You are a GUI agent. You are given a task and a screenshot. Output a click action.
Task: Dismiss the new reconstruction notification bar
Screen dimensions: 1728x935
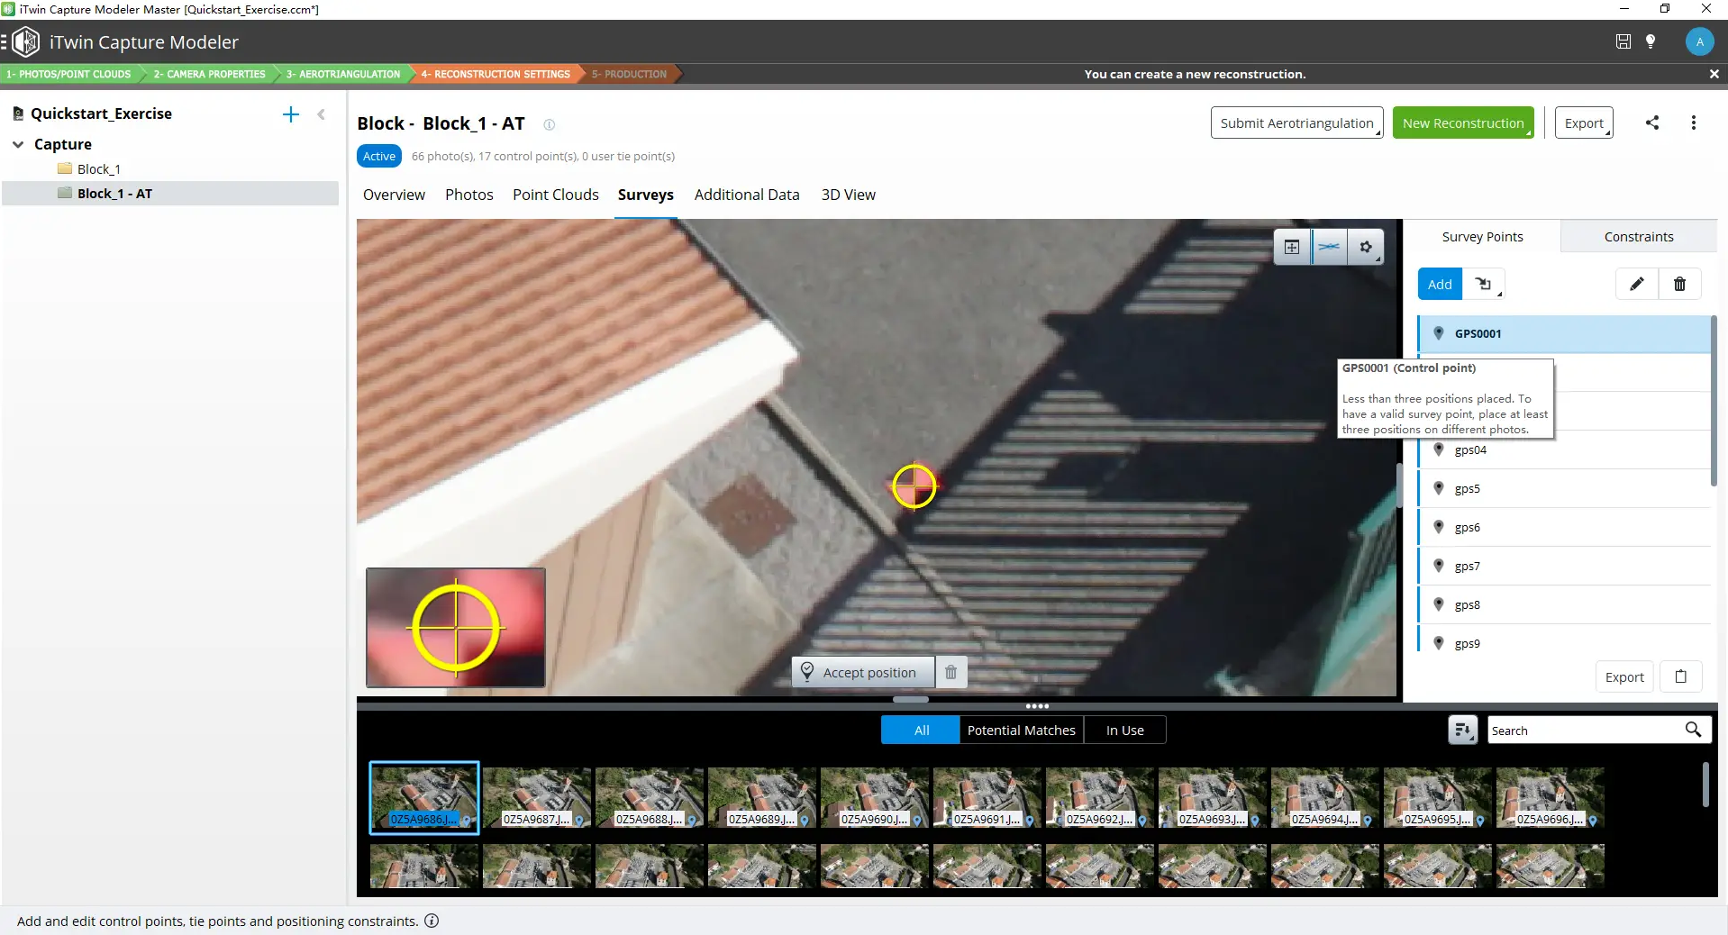coord(1714,74)
